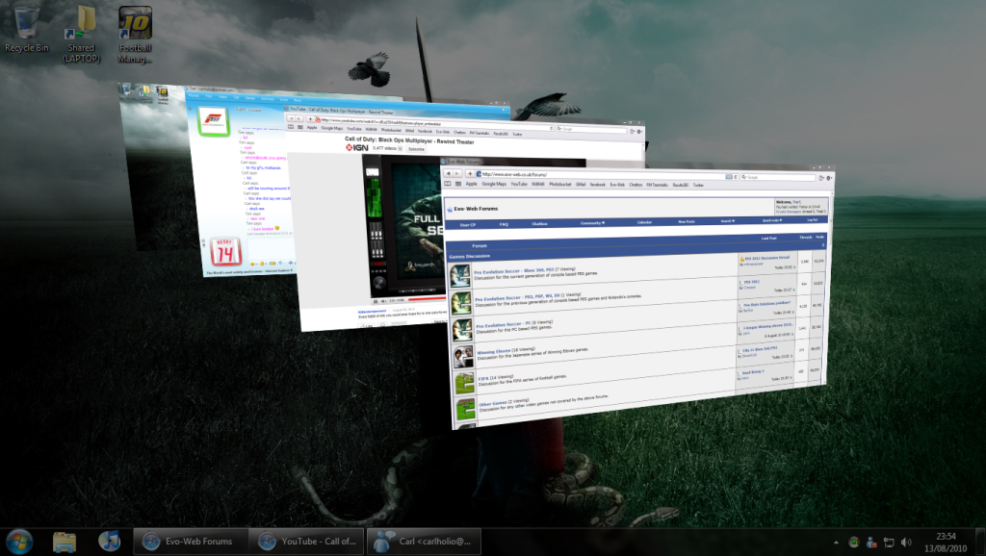
Task: Click the Messenger tray icon
Action: click(x=870, y=543)
